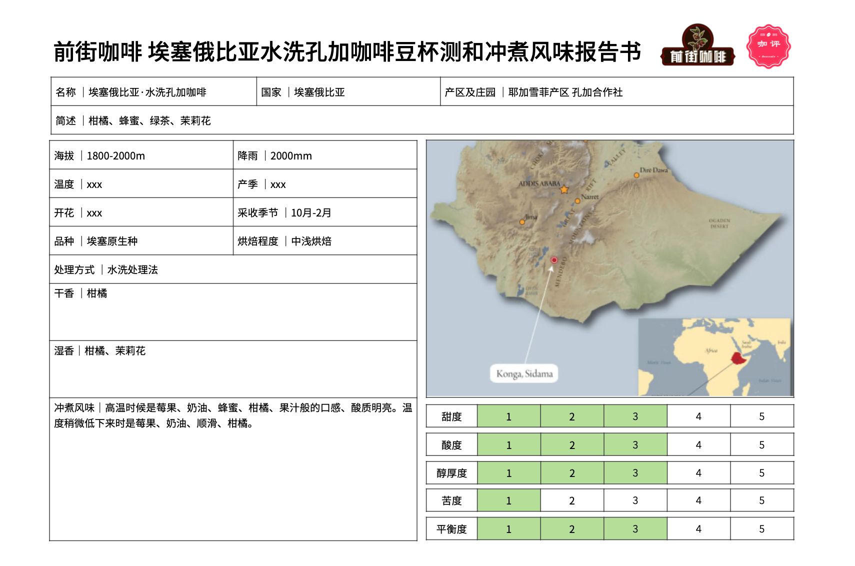Screen dimensions: 855x566
Task: Click the 开花 xxx placeholder cell
Action: pos(141,212)
